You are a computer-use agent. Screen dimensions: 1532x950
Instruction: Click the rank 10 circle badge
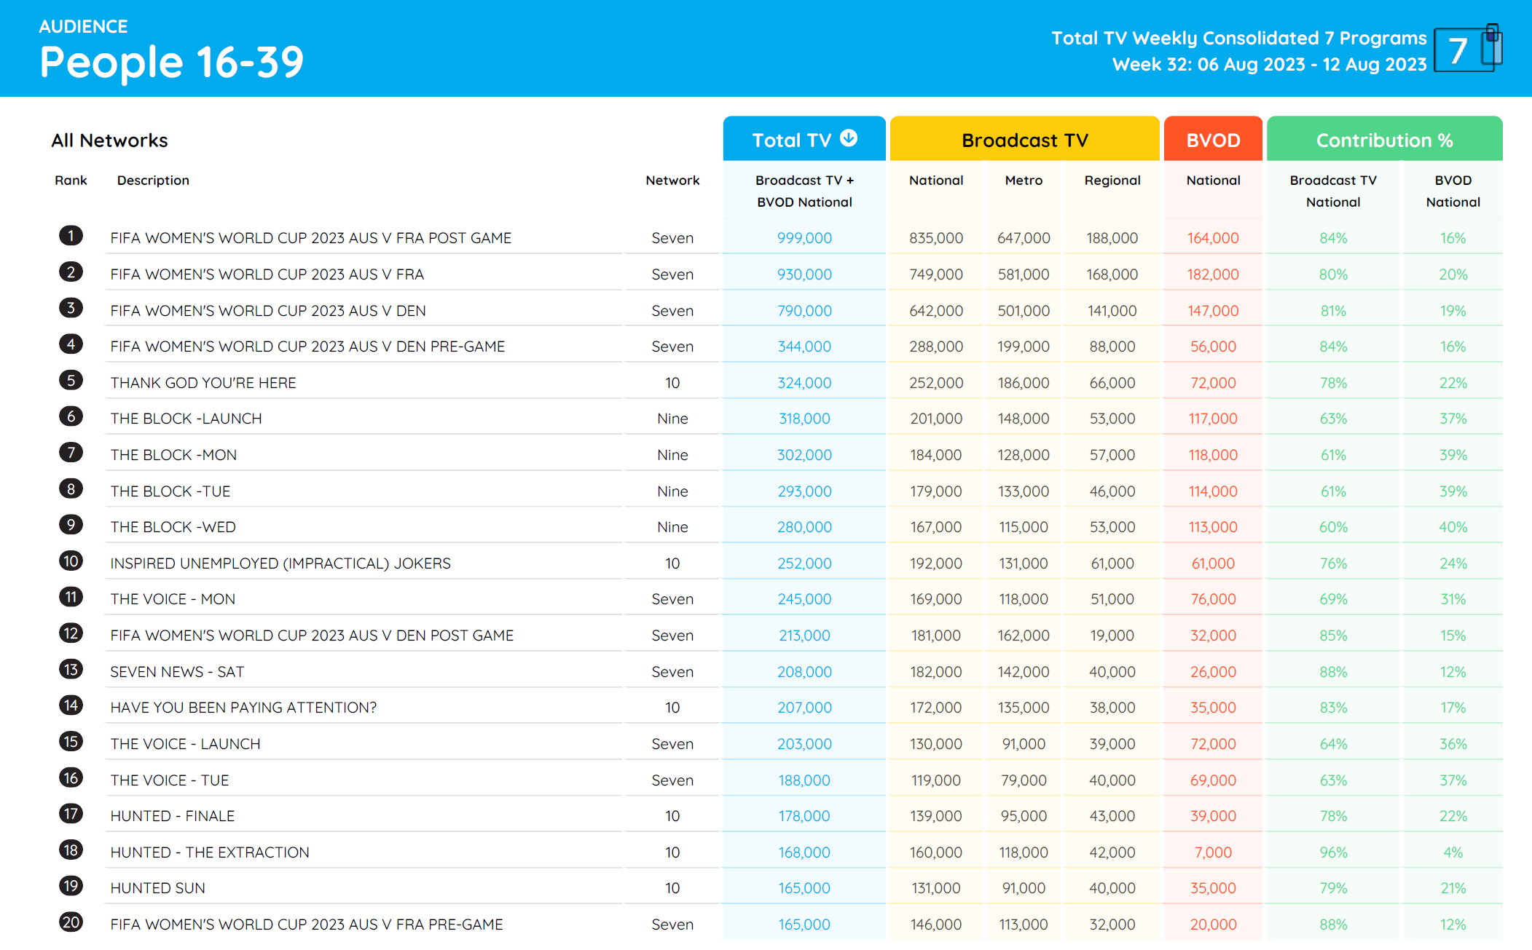click(71, 561)
